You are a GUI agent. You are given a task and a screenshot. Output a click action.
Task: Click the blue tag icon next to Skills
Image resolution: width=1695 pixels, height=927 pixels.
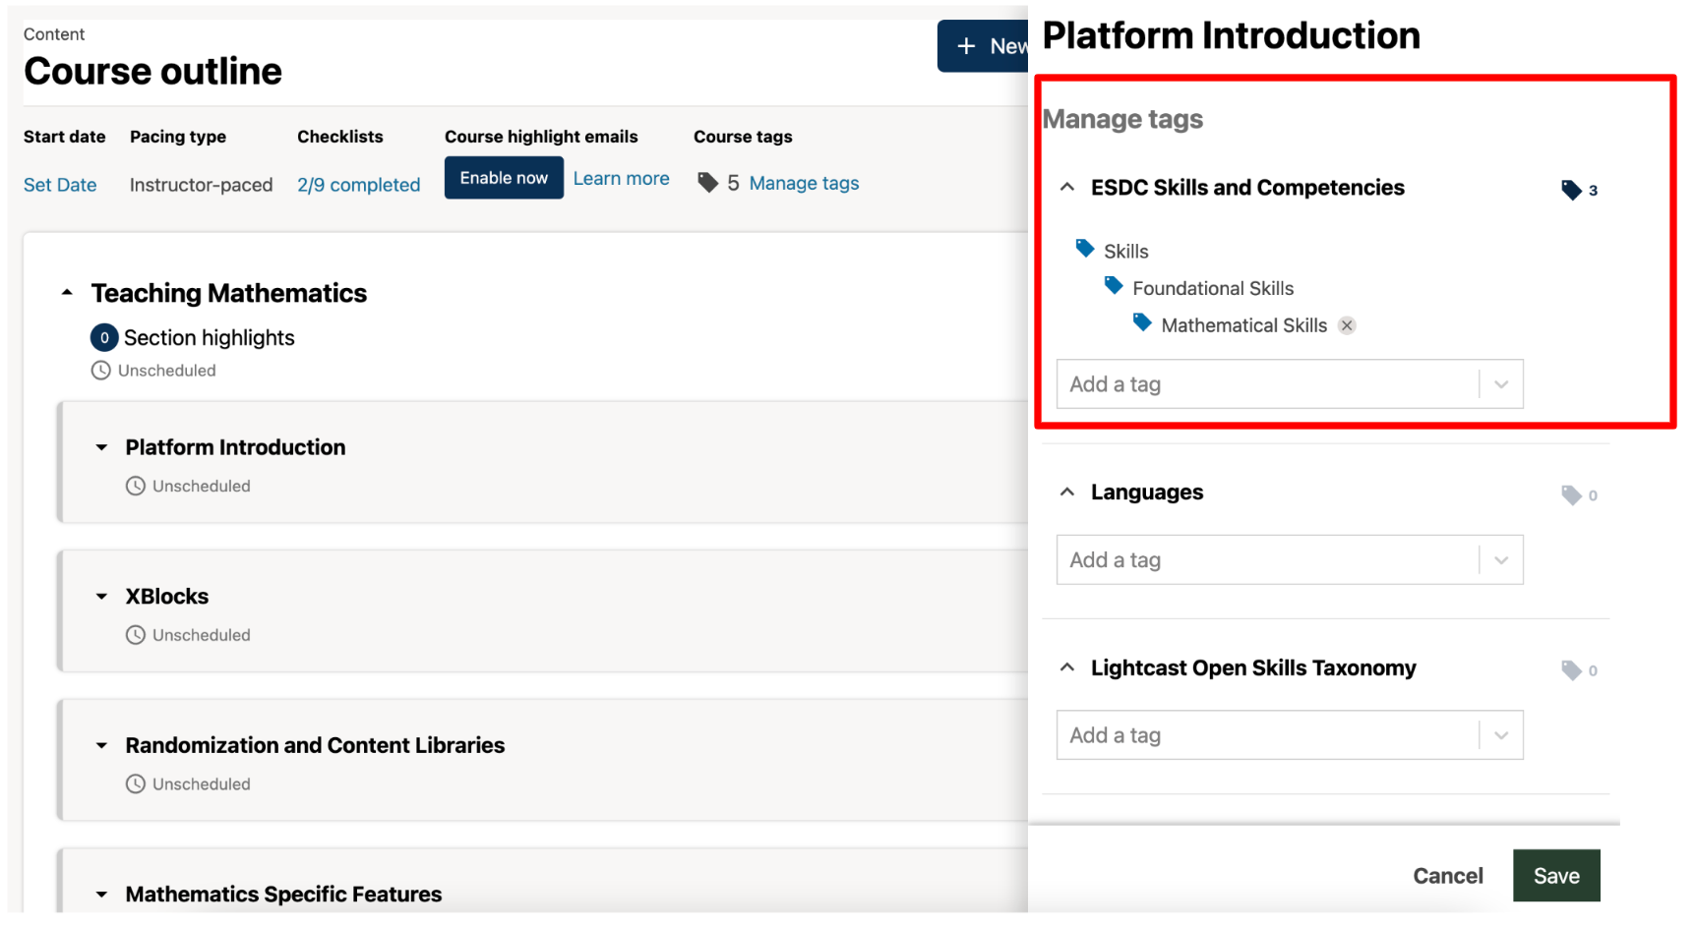(1085, 249)
